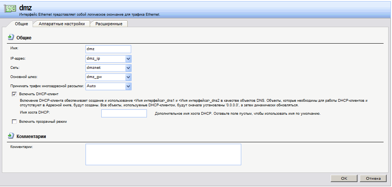Viewport: 392px width, 187px height.
Task: Click the Имя хоста DHCP: label
Action: pos(35,112)
